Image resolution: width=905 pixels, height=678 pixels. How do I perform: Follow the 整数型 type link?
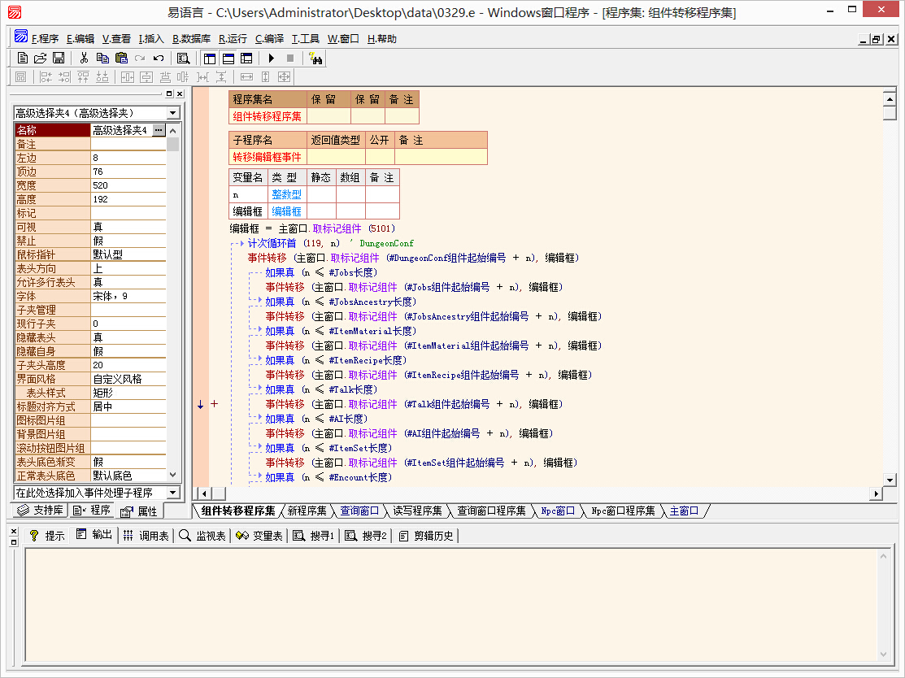[x=285, y=194]
